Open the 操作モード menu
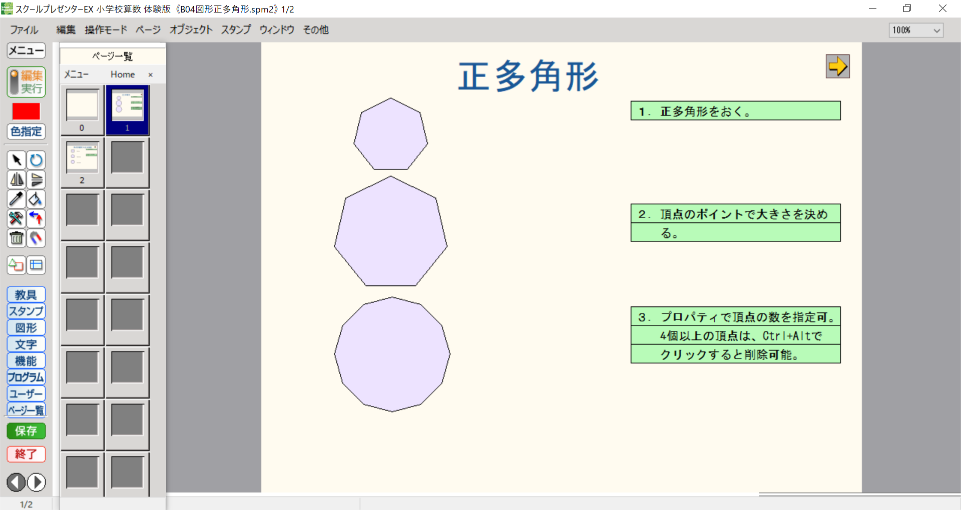Viewport: 961px width, 510px height. click(106, 30)
